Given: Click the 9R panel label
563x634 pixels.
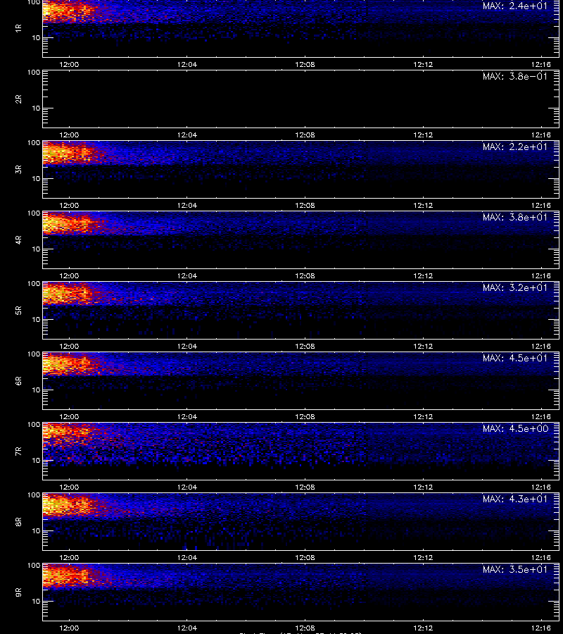Looking at the screenshot, I should point(18,592).
